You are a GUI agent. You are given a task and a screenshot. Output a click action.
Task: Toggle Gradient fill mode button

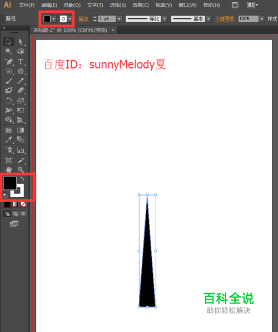(15, 204)
